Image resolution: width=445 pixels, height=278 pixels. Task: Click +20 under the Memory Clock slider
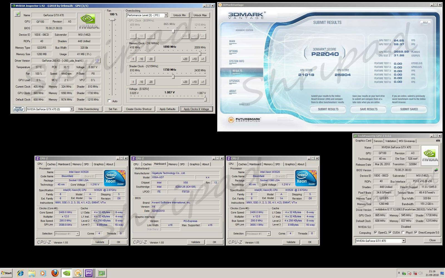click(185, 59)
